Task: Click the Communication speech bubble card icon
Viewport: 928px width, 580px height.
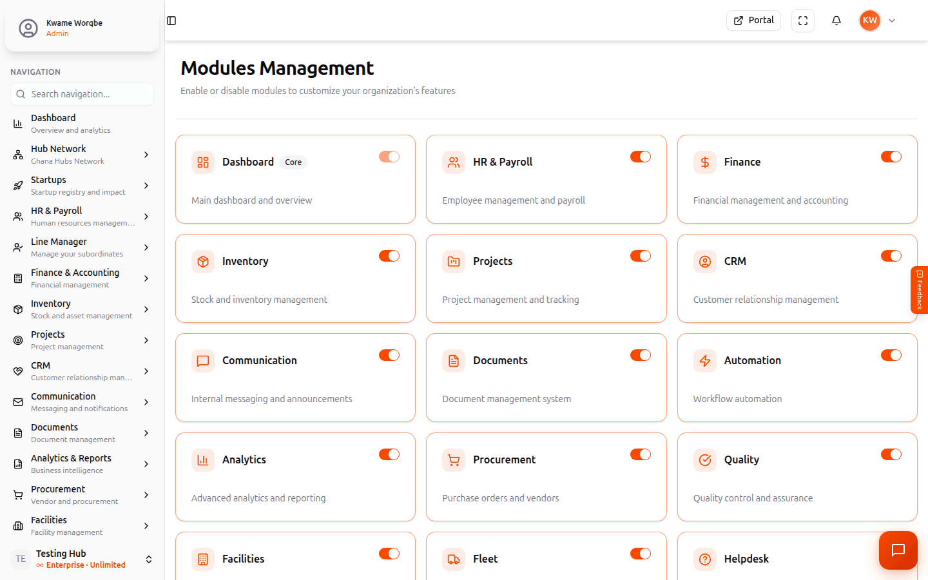Action: point(203,361)
